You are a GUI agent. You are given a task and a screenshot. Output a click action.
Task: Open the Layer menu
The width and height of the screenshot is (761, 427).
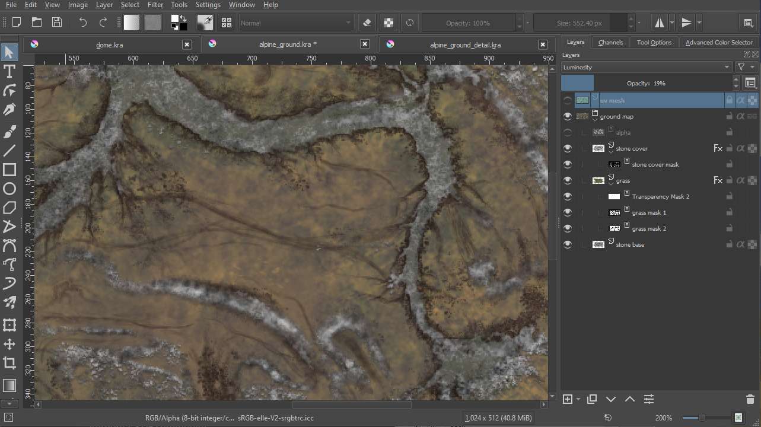coord(104,5)
